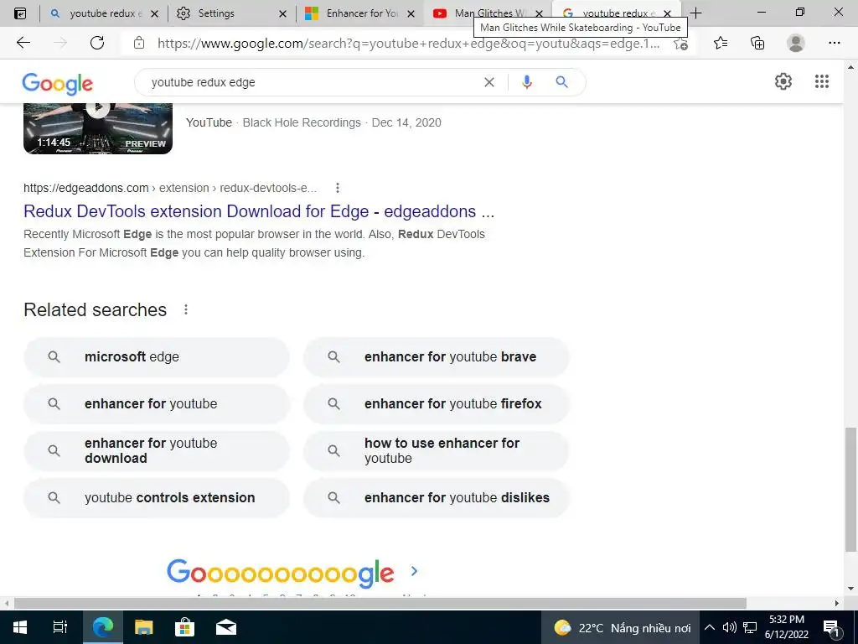Open Google quick settings gear
This screenshot has height=644, width=858.
(783, 81)
